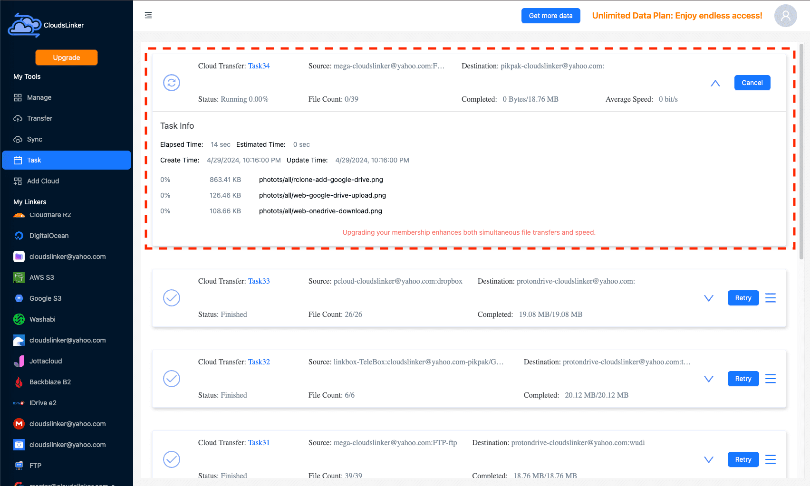The height and width of the screenshot is (486, 810).
Task: Open the Manage menu item
Action: tap(67, 97)
